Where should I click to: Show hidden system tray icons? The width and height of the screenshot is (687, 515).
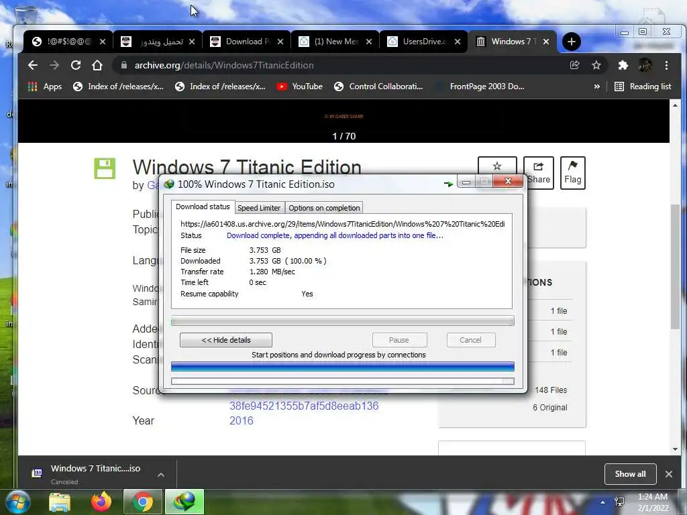pyautogui.click(x=603, y=502)
